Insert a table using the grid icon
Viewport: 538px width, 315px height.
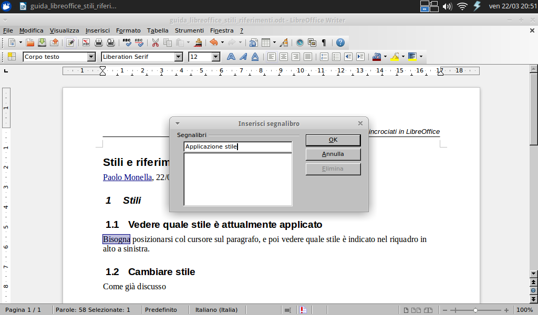265,43
